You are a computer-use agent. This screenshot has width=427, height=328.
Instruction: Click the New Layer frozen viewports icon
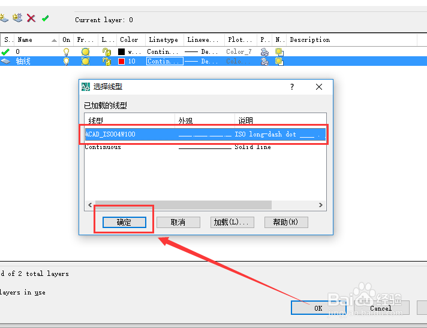click(x=17, y=18)
